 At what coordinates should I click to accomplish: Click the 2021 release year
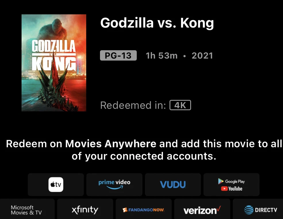coord(202,55)
